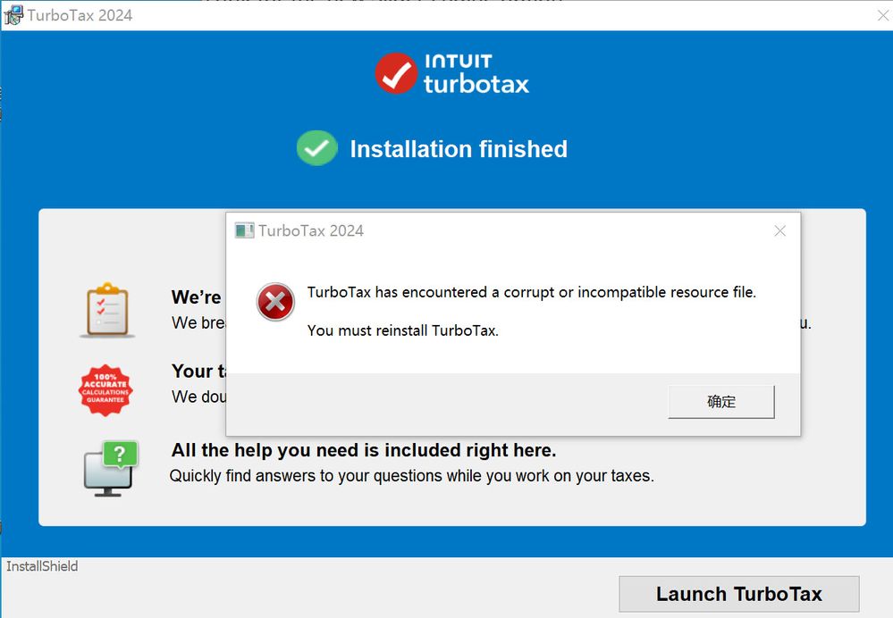Viewport: 893px width, 618px height.
Task: Launch TurboTax using the bottom button
Action: click(738, 594)
